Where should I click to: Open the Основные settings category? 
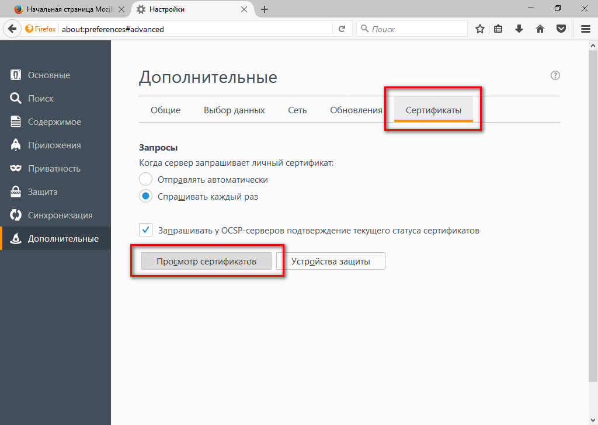pos(55,75)
